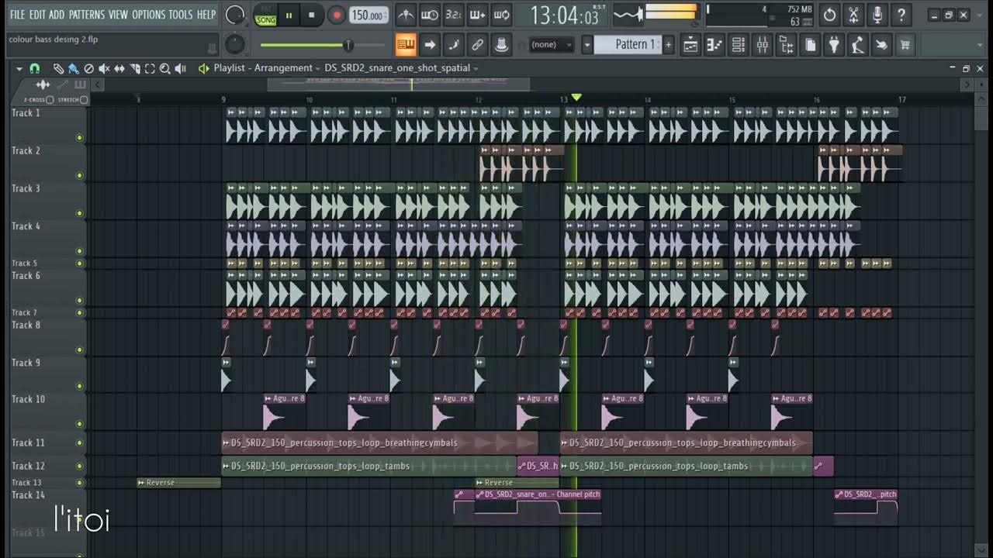Screen dimensions: 993x558
Task: Mute Track 10 via its green dot
Action: click(79, 424)
